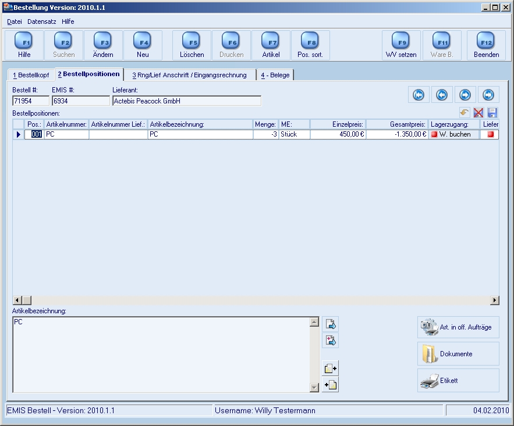This screenshot has width=514, height=426.
Task: Click the Lieferant field Actebis Peacock GmbH
Action: click(x=187, y=101)
